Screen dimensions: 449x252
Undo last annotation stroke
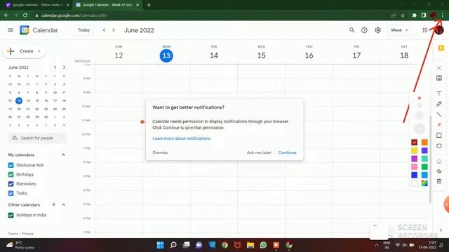pyautogui.click(x=439, y=171)
